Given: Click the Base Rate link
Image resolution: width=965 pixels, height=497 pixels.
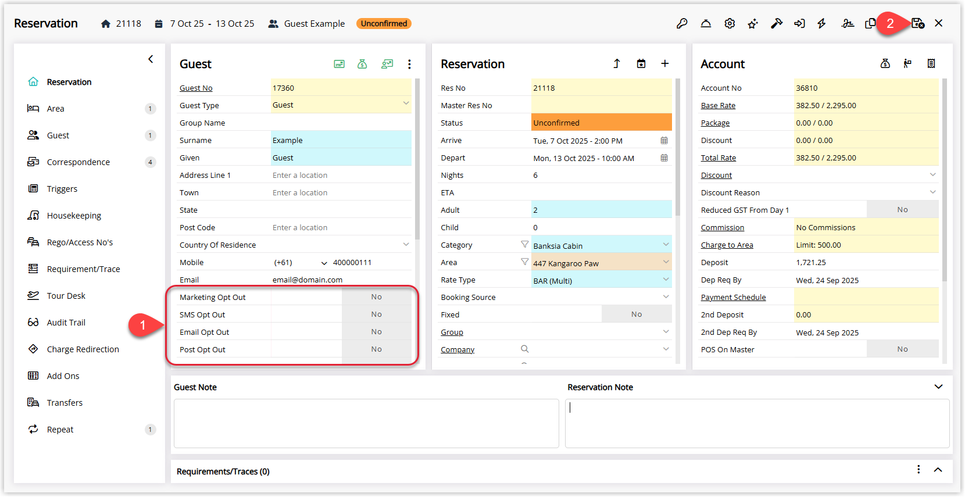Looking at the screenshot, I should coord(718,106).
